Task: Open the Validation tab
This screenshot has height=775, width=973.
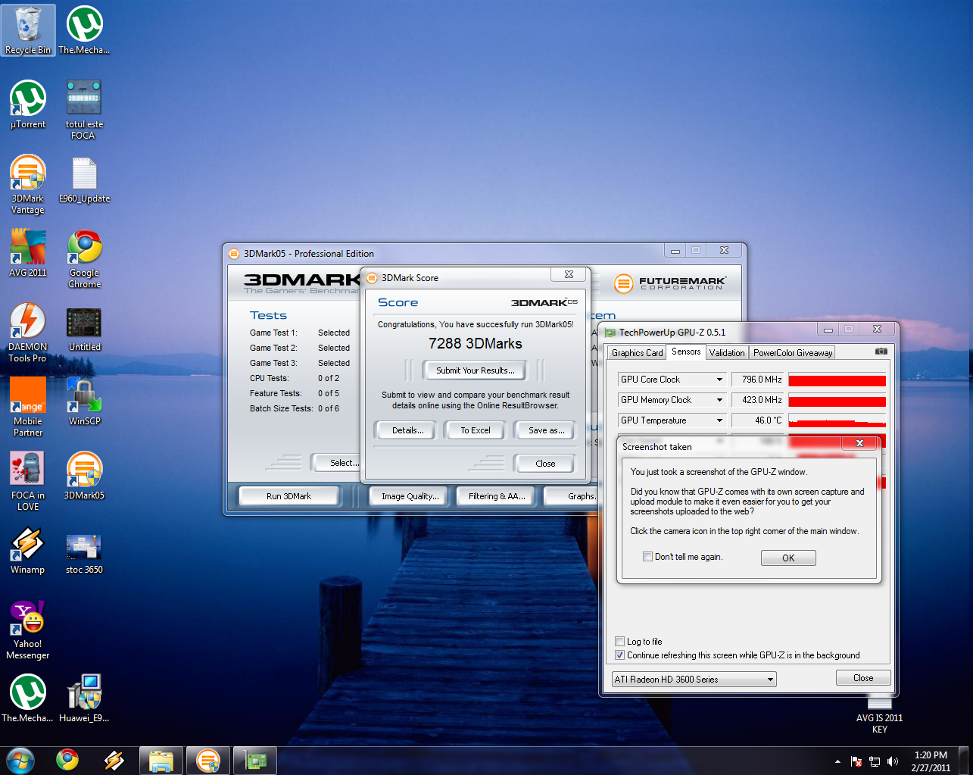Action: (x=727, y=353)
